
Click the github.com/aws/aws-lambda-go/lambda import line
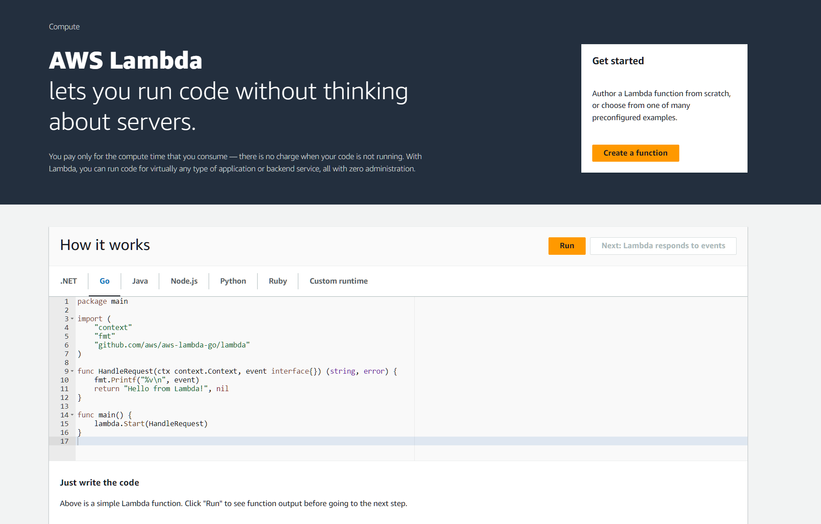pyautogui.click(x=172, y=345)
